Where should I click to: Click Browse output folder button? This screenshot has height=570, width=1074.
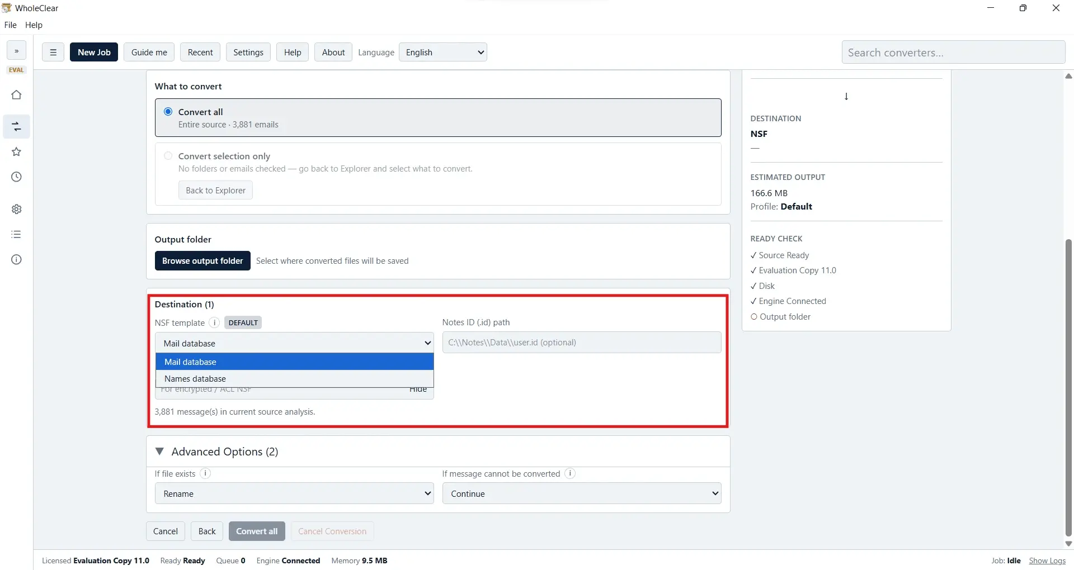point(202,261)
